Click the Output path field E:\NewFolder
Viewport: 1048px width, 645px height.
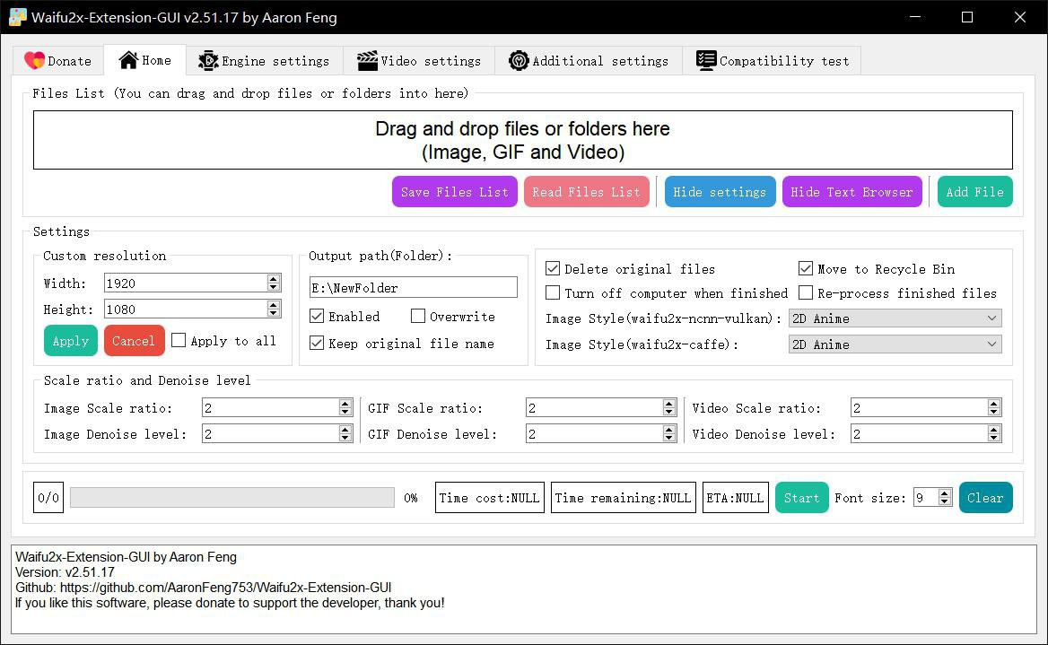point(413,287)
